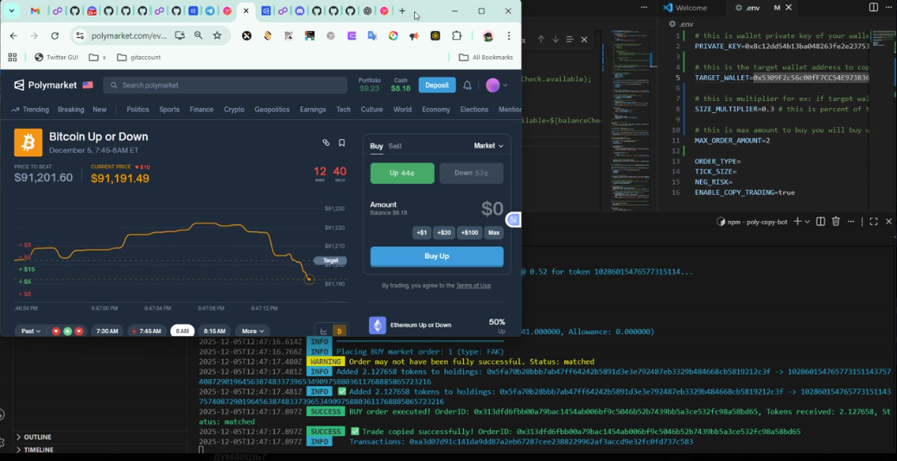
Task: Click the install app icon in address bar
Action: 180,35
